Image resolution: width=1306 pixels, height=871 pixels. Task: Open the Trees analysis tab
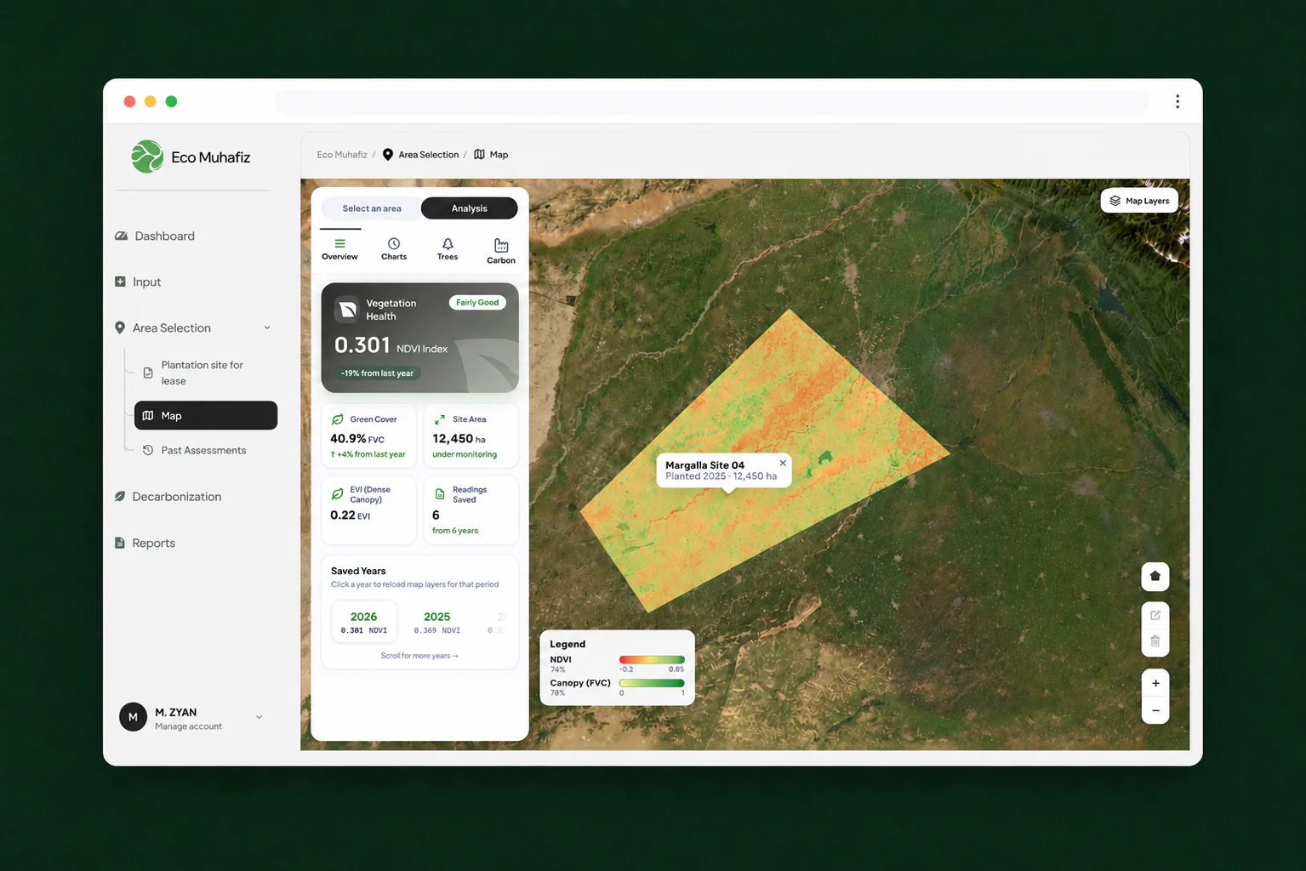[x=448, y=249]
